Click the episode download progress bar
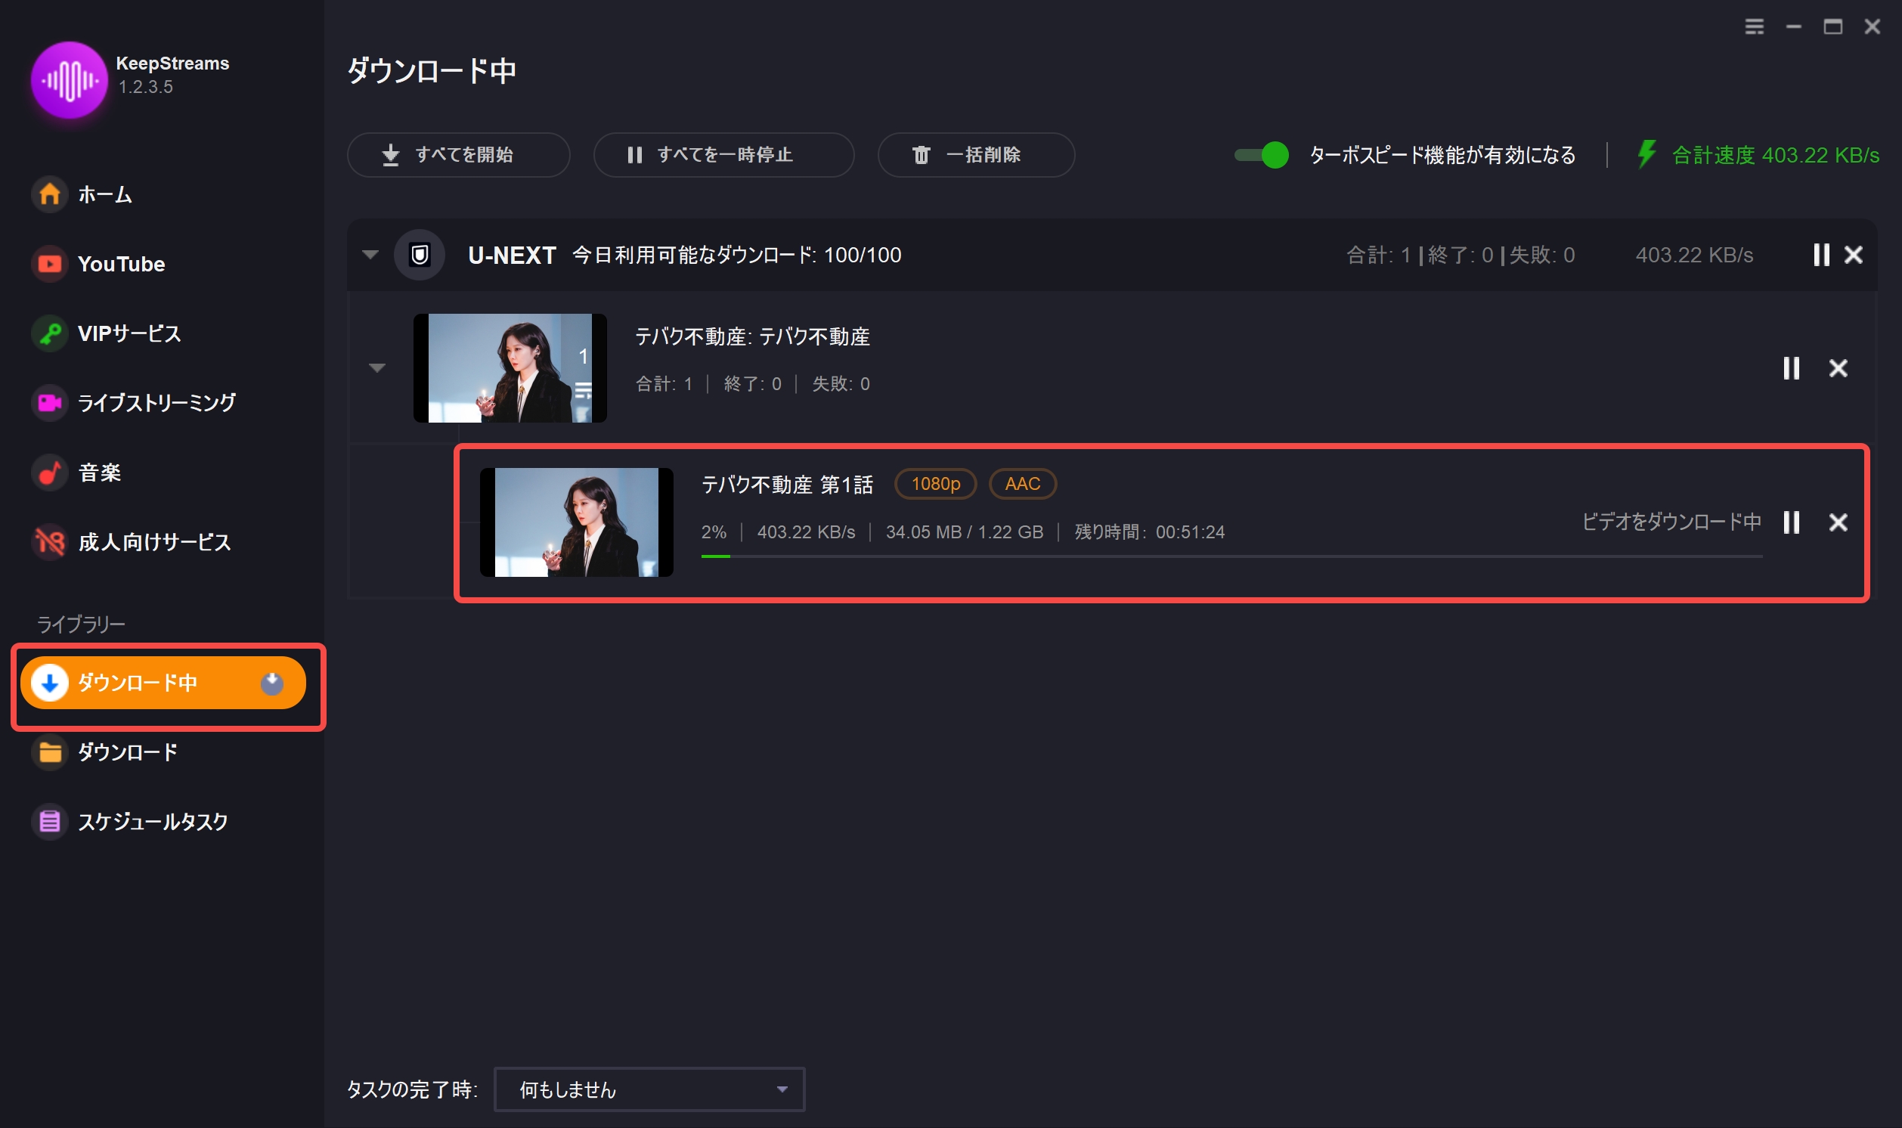Screen dimensions: 1902x1128 [1231, 556]
